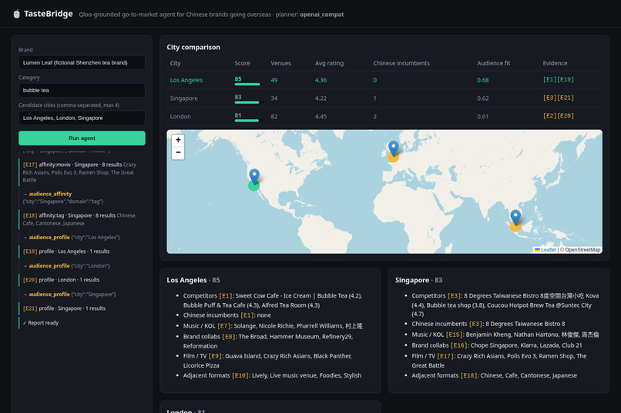Open [E10] in Los Angeles Adjacent formats
The image size is (621, 413).
(x=241, y=375)
